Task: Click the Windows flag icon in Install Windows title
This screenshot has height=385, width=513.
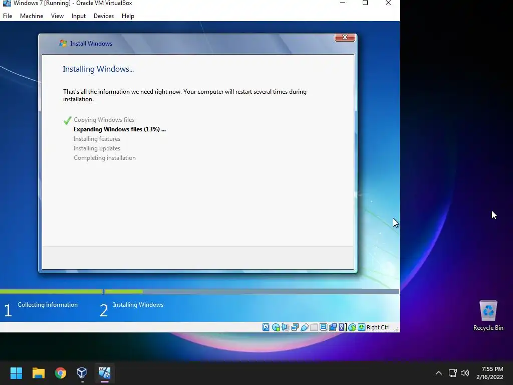Action: pos(63,43)
